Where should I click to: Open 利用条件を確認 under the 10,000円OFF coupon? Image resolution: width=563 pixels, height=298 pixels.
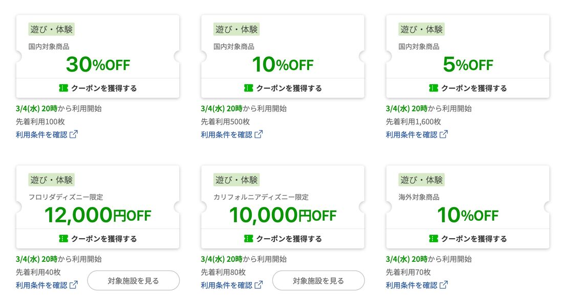coord(226,285)
